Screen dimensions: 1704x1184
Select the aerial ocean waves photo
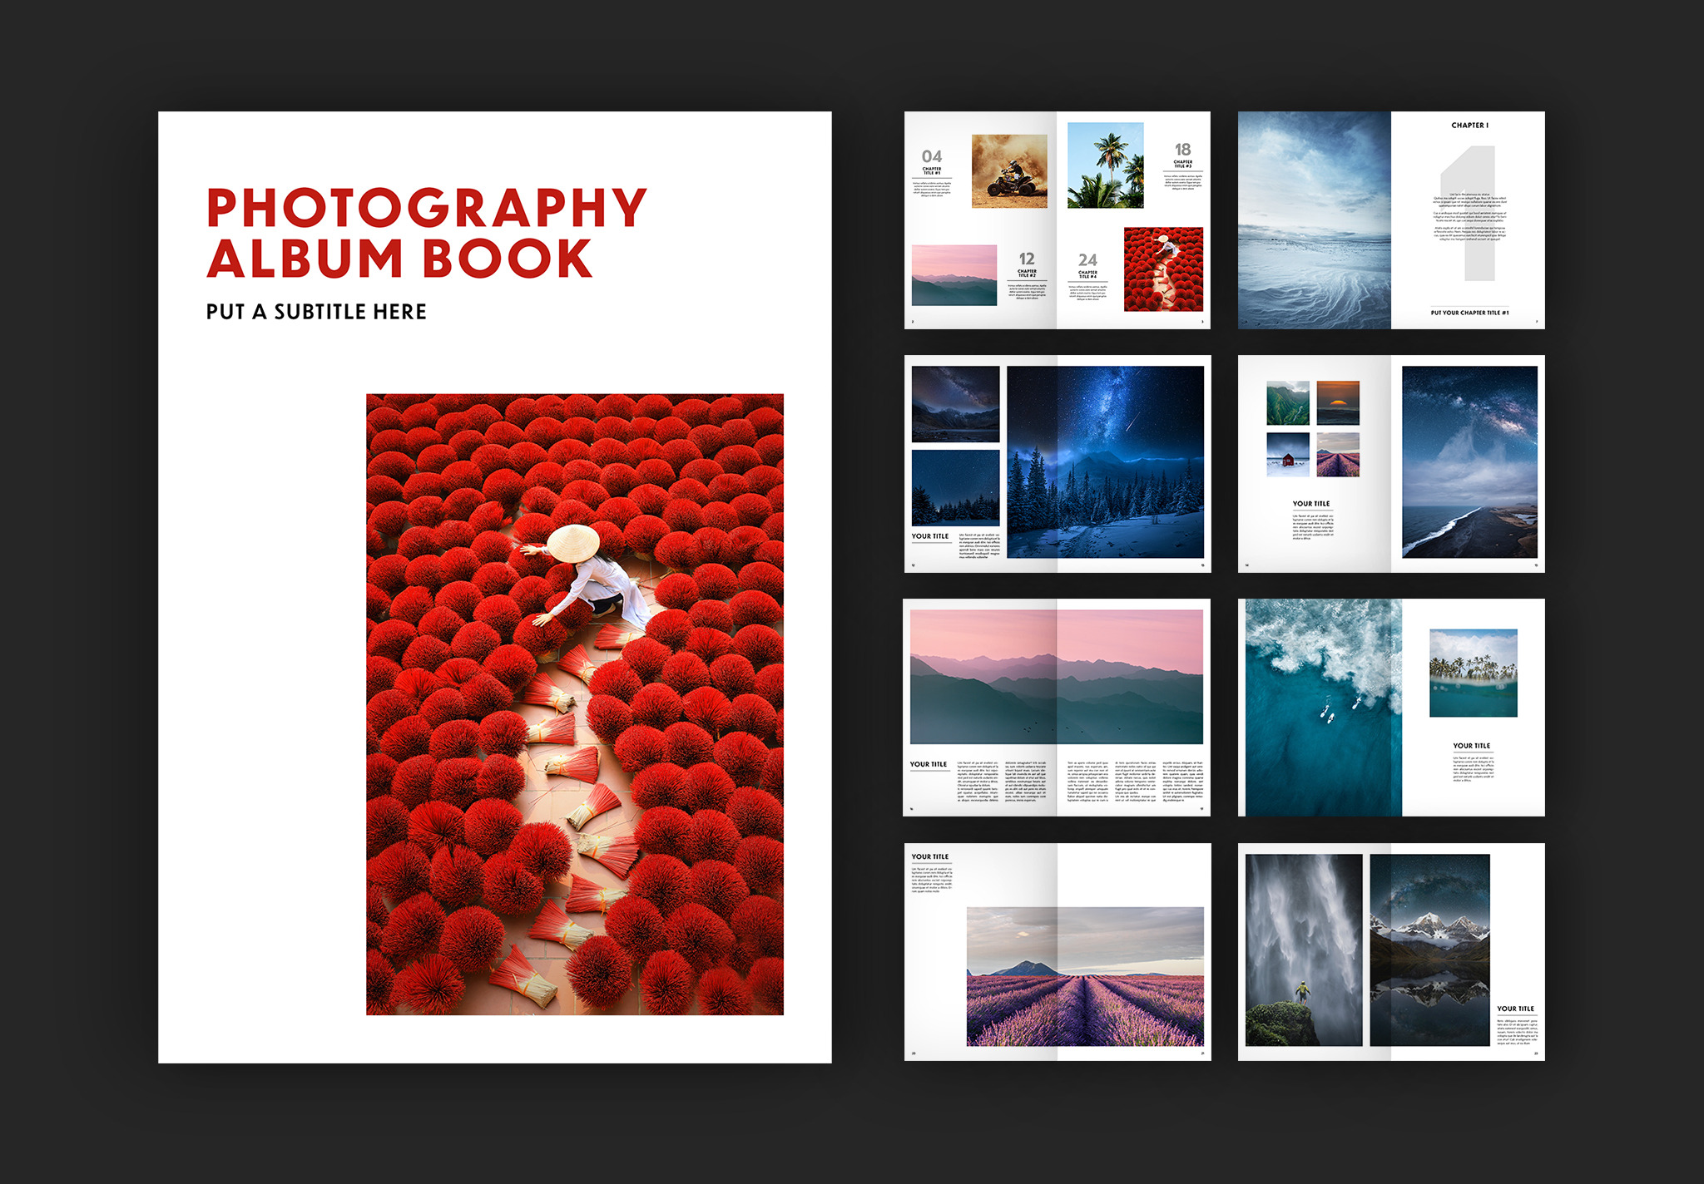tap(1323, 707)
